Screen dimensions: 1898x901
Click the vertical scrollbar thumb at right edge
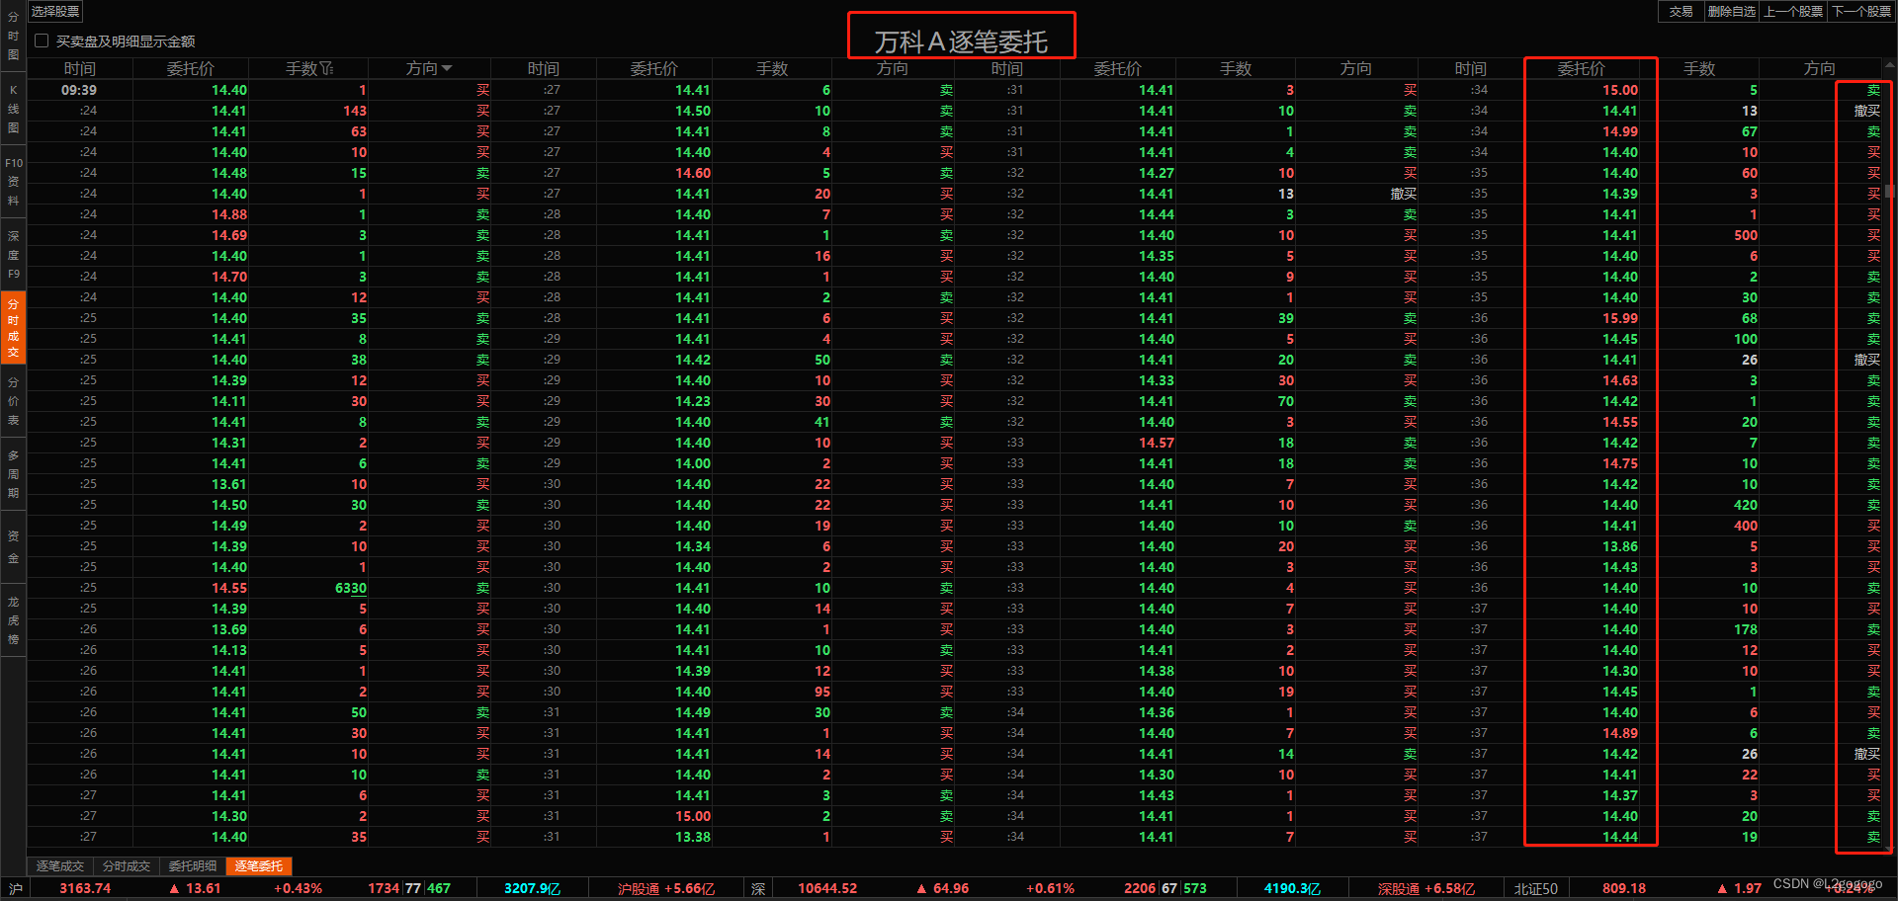point(1889,191)
